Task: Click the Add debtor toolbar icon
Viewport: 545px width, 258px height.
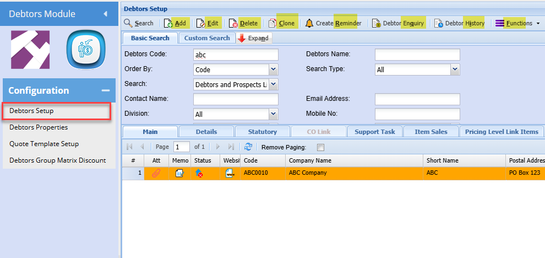Action: click(168, 23)
